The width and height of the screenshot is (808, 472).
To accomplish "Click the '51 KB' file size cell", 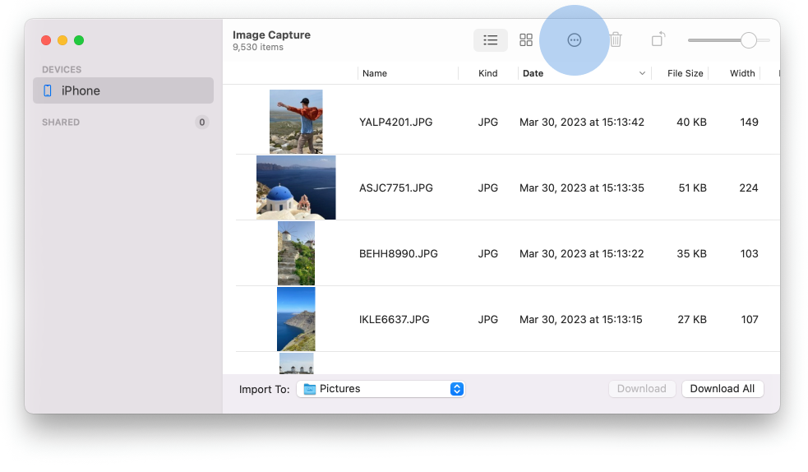I will pos(693,188).
